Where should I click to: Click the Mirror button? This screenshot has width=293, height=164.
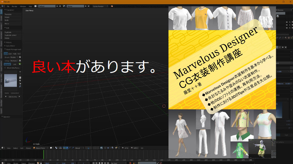[x=12, y=24]
